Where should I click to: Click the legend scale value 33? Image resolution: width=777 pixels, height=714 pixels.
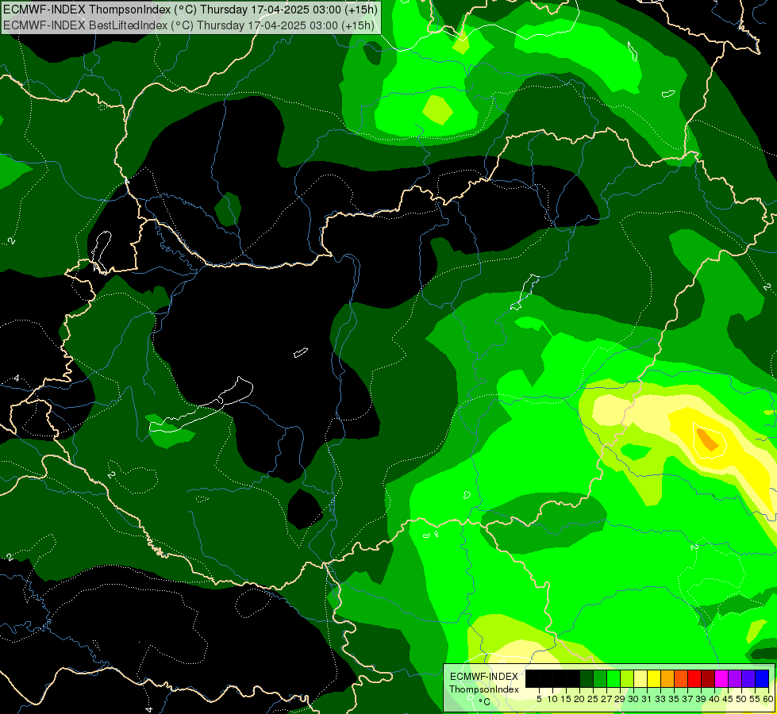660,699
